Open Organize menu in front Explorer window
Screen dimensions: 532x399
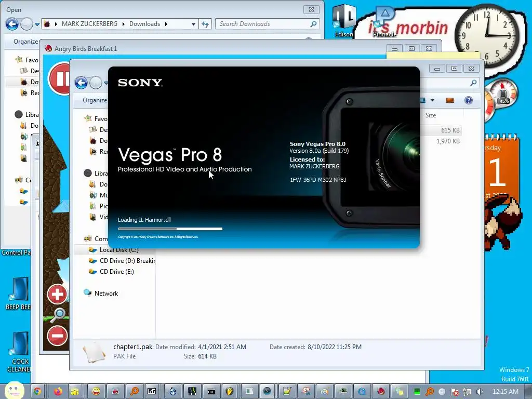point(95,100)
